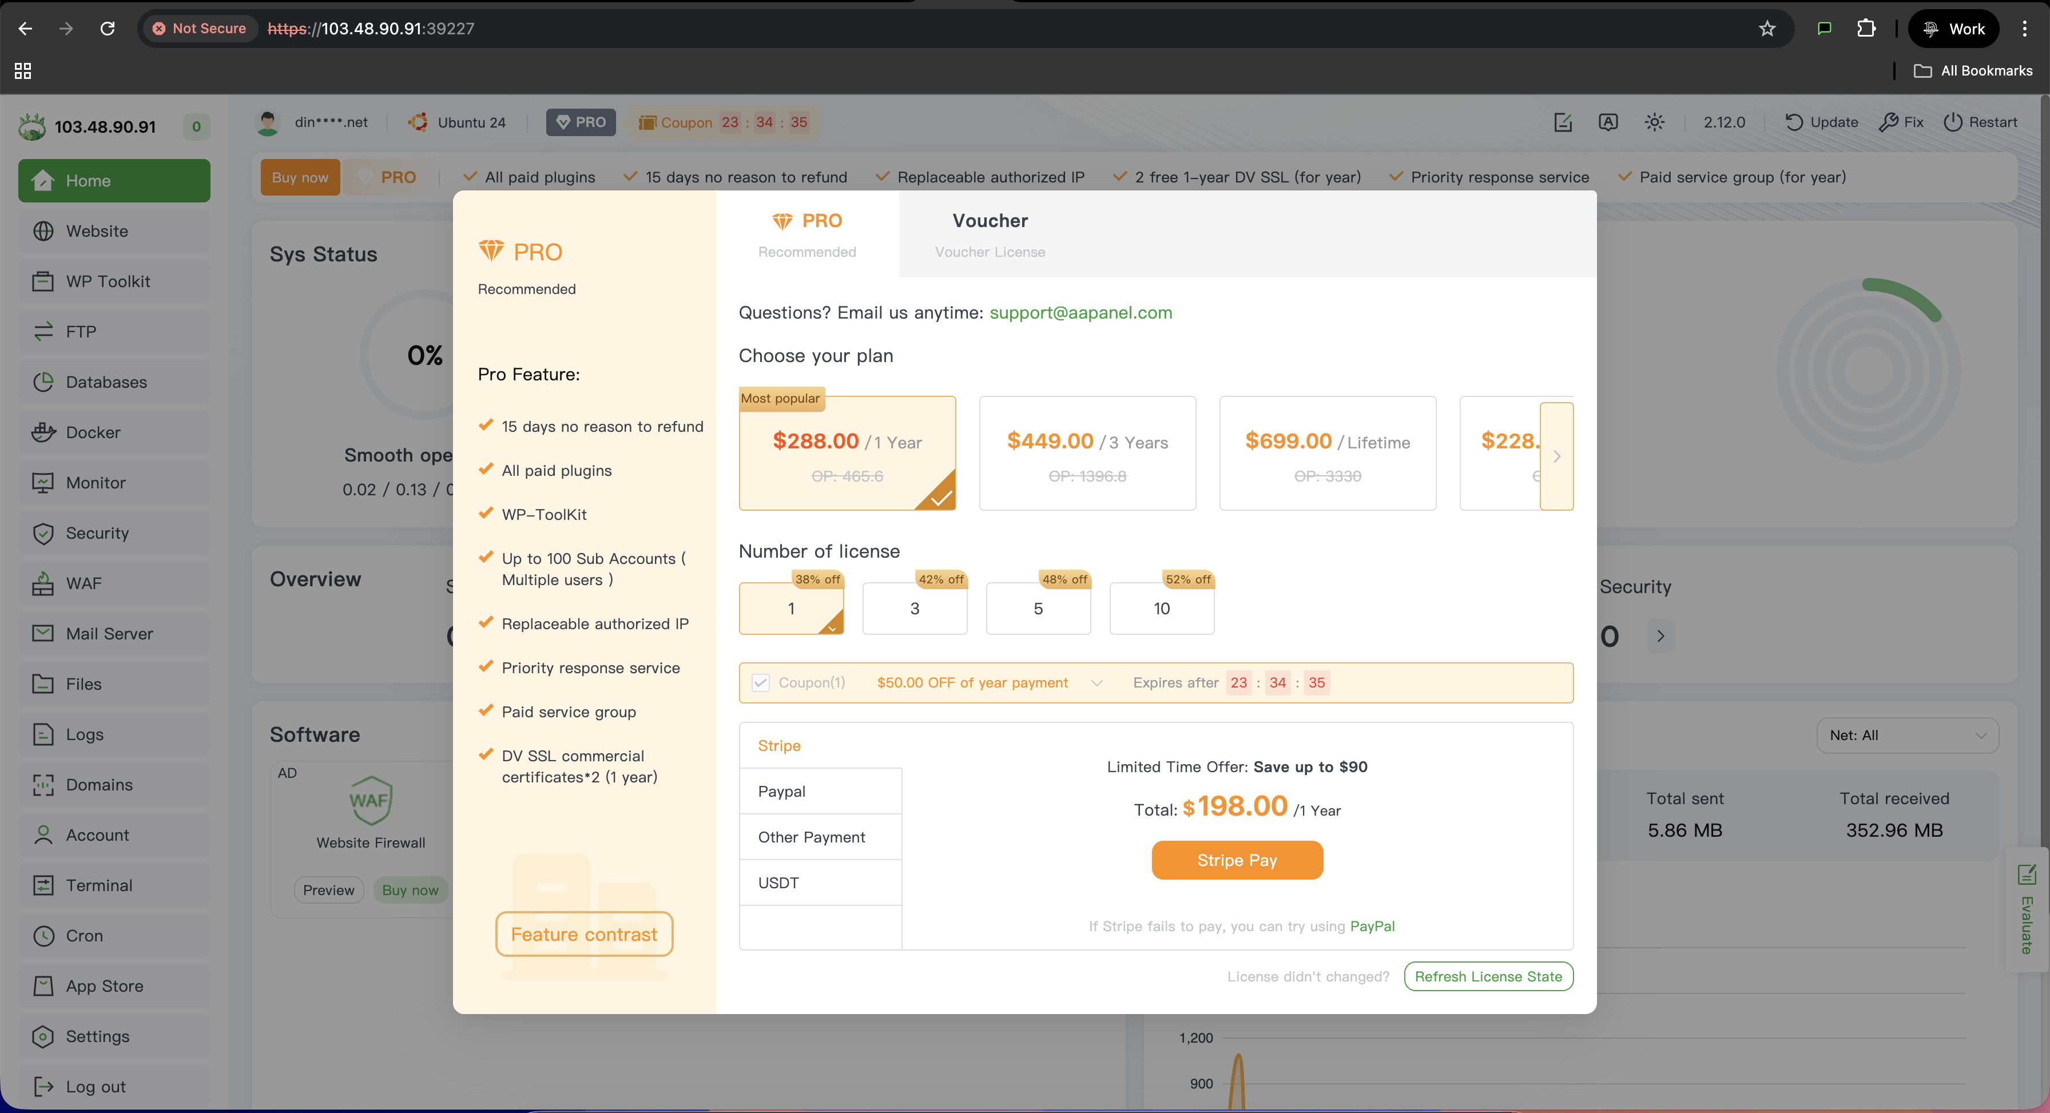
Task: Open the Net: All dropdown
Action: click(x=1907, y=735)
